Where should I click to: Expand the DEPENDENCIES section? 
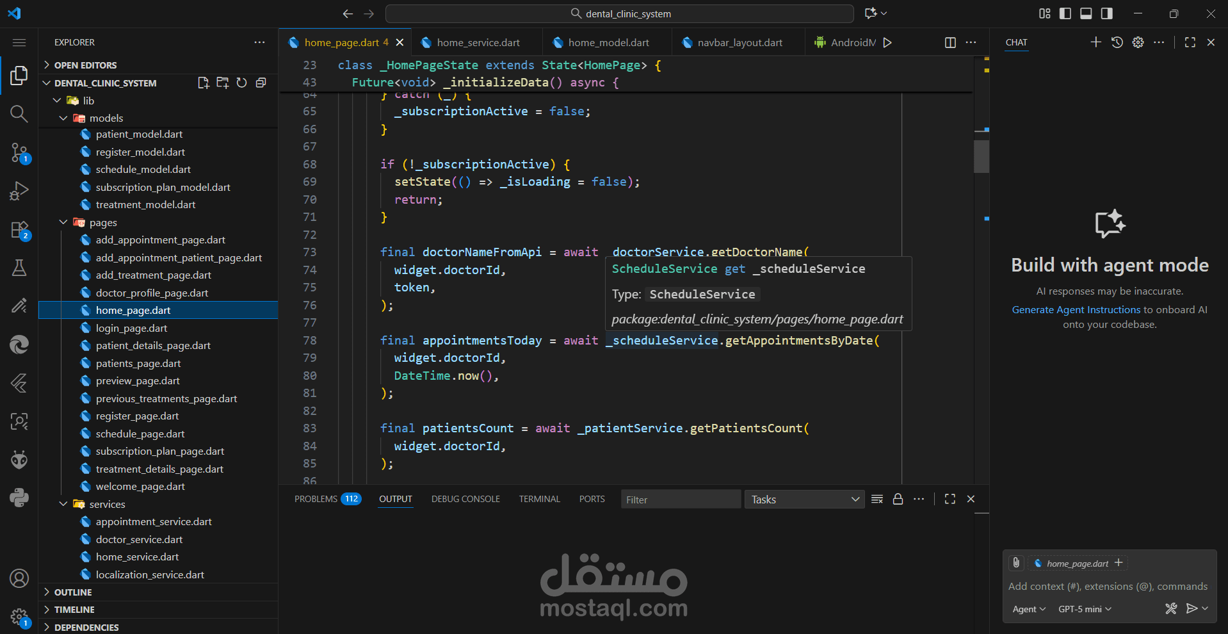[159, 627]
